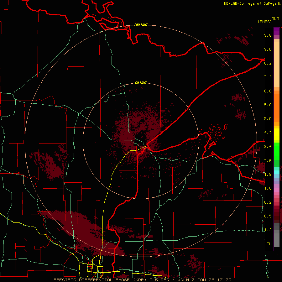
Task: Click the 5.0 scale value
Action: [268, 119]
